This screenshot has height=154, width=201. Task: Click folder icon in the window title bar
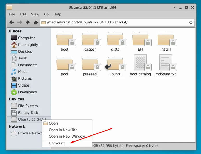point(10,7)
